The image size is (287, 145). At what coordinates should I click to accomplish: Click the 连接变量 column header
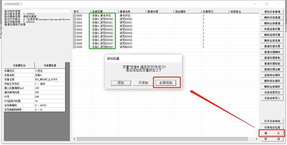(x=104, y=12)
